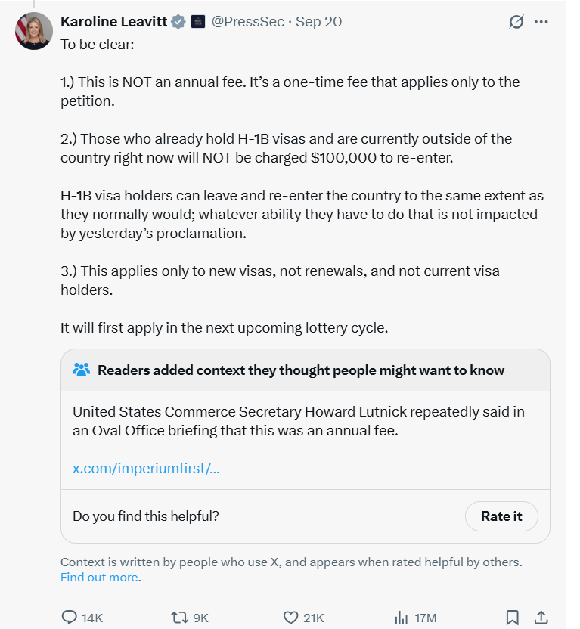Image resolution: width=580 pixels, height=629 pixels.
Task: Click the Karoline Leavitt display name
Action: coord(113,21)
